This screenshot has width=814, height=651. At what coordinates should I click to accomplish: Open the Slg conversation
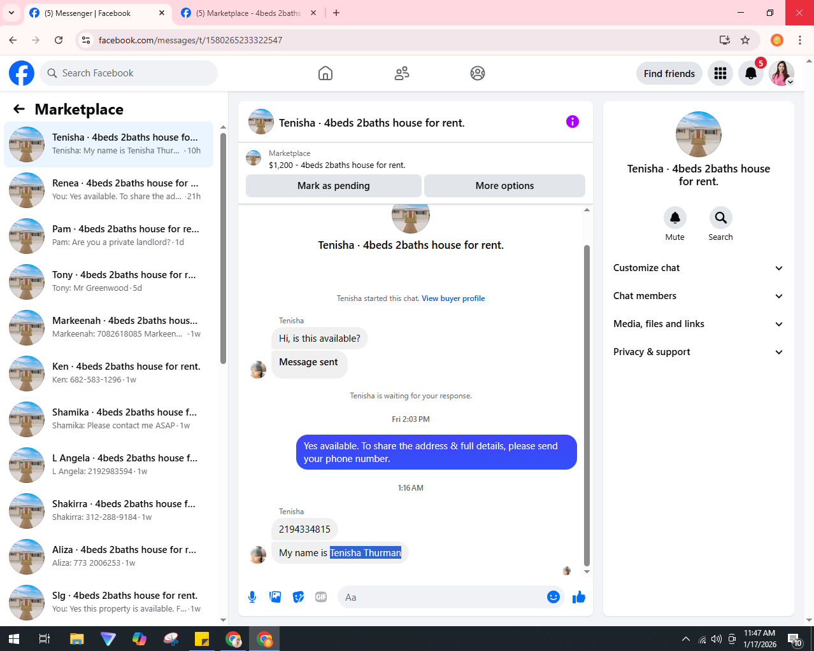(109, 603)
